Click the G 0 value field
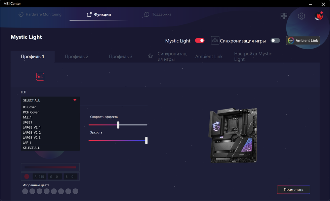Viewport: 330px width, 201px height. [x=55, y=177]
